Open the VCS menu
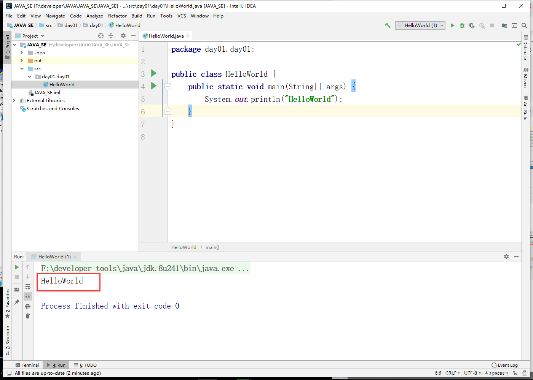533x380 pixels. pyautogui.click(x=182, y=16)
